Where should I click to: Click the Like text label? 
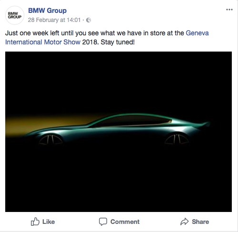pos(49,221)
